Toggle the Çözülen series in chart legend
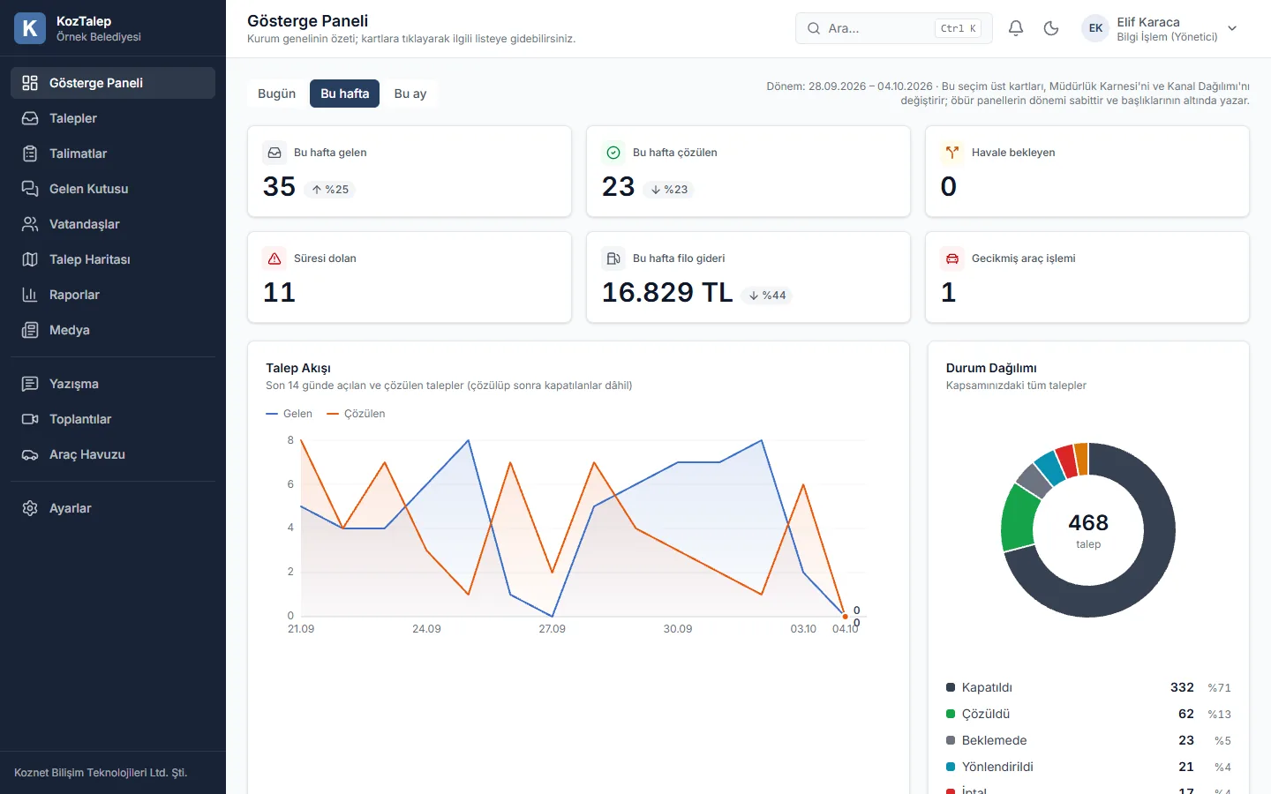Viewport: 1271px width, 794px height. 356,414
